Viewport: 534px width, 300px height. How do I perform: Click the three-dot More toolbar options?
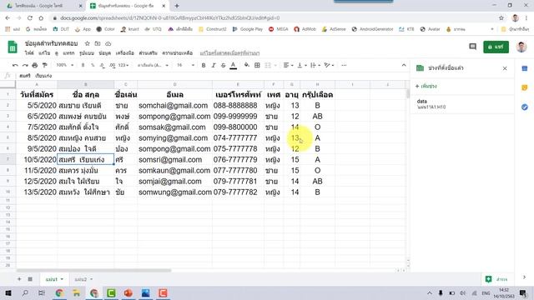344,65
